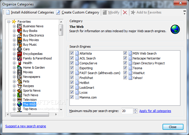Open Suggest a new search engine link
The height and width of the screenshot is (135, 189).
click(26, 126)
